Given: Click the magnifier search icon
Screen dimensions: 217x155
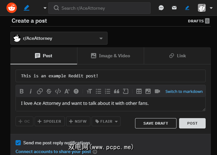Looking at the screenshot, I should point(56,8).
